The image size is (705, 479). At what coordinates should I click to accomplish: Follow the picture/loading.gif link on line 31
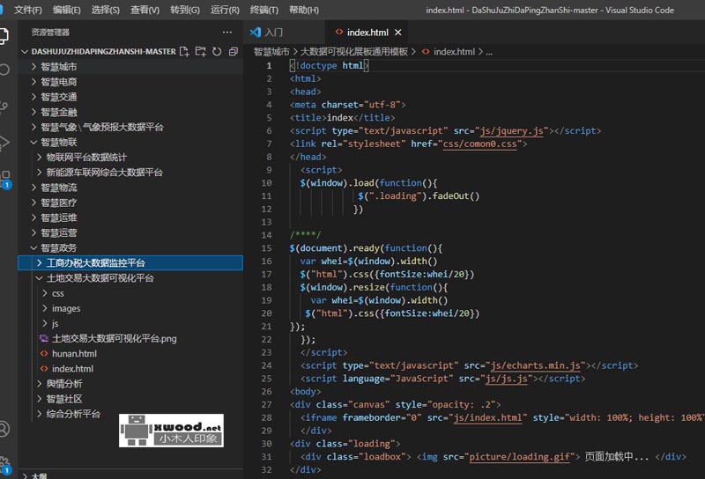coord(519,456)
